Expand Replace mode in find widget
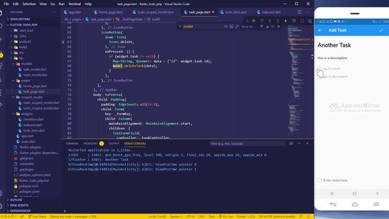389x219 pixels. [x=180, y=27]
